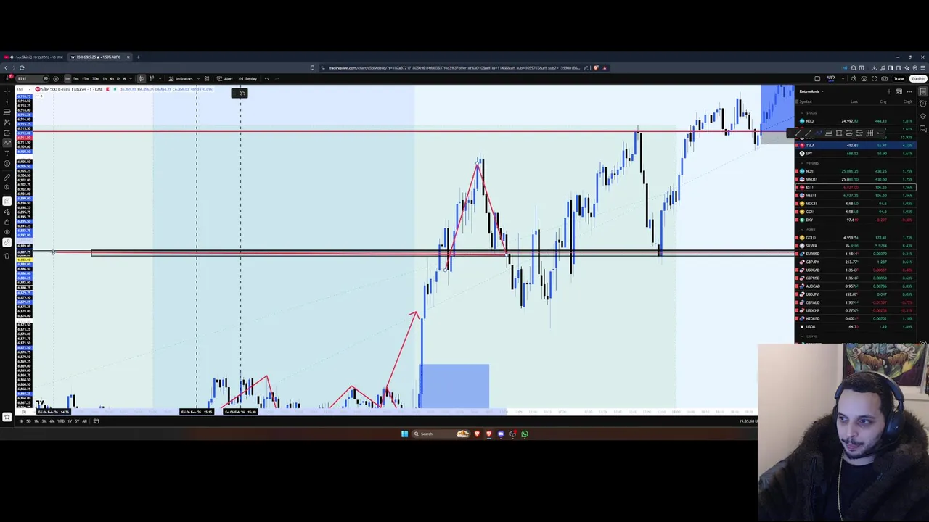Open the chats panel in right sidebar

923,128
